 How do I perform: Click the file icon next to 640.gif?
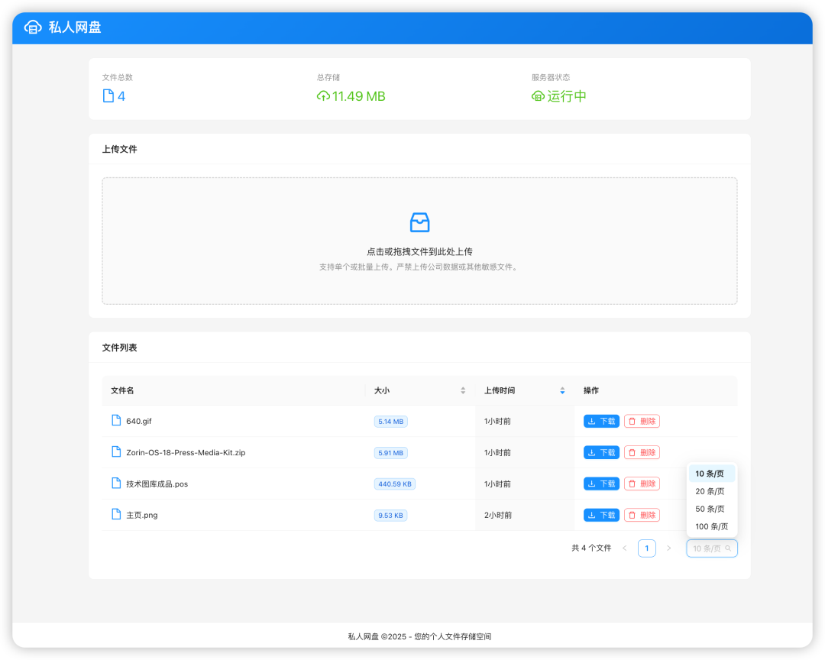(116, 420)
